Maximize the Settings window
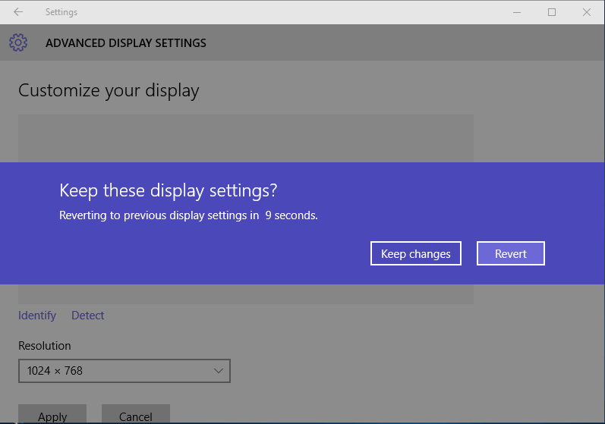605x424 pixels. pyautogui.click(x=552, y=12)
